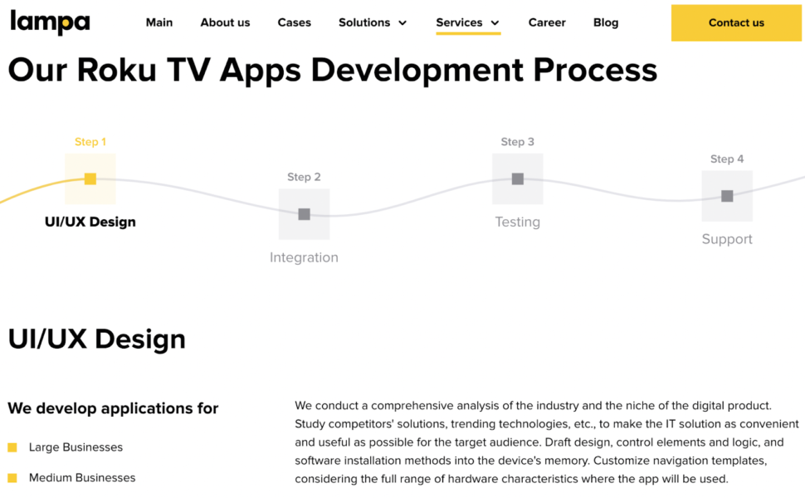This screenshot has width=805, height=498.
Task: Open the Main navigation page
Action: 159,22
